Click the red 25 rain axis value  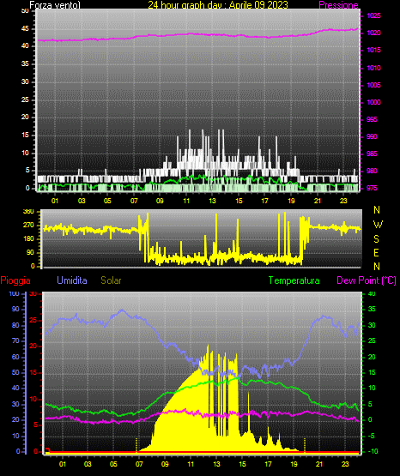click(33, 320)
